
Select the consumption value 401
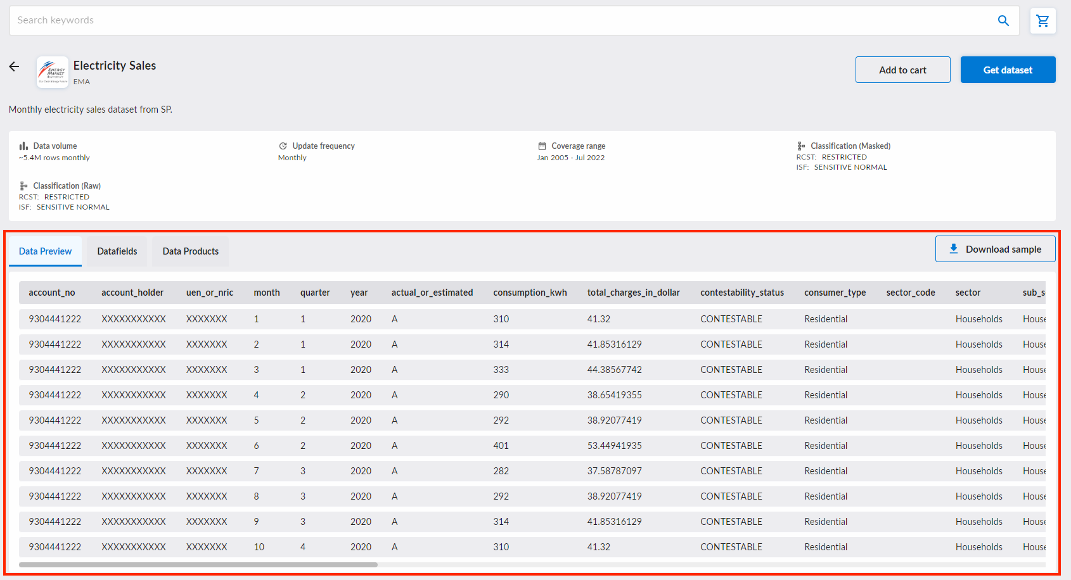coord(501,446)
